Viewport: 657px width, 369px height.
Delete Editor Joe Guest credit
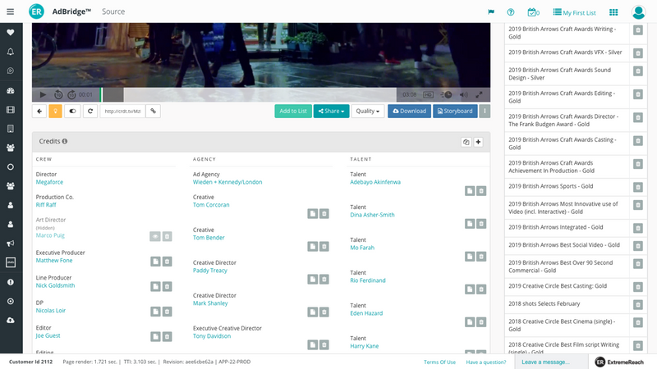click(168, 337)
